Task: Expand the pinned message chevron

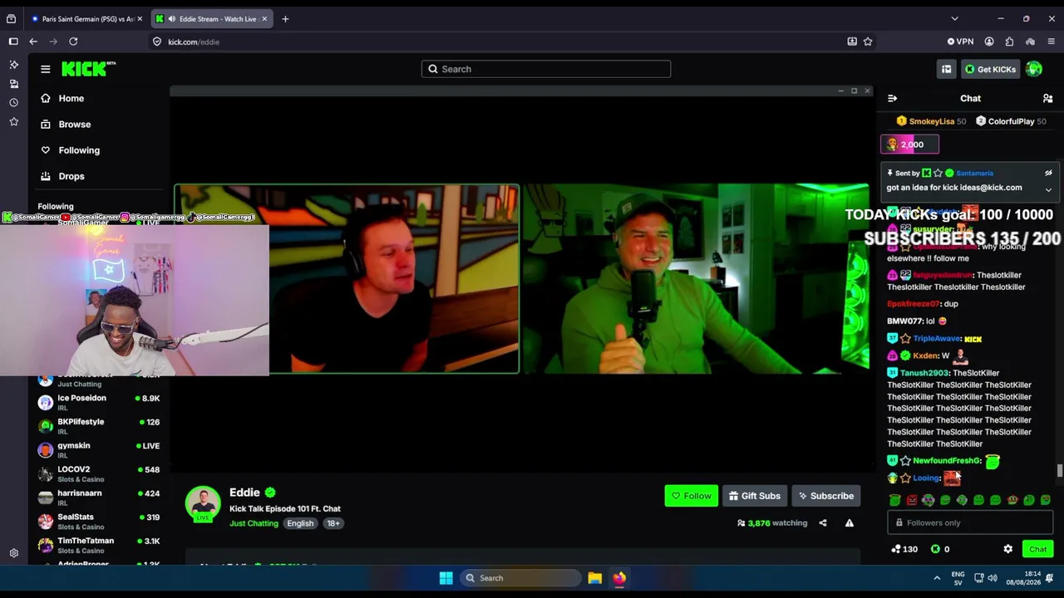Action: tap(1048, 190)
